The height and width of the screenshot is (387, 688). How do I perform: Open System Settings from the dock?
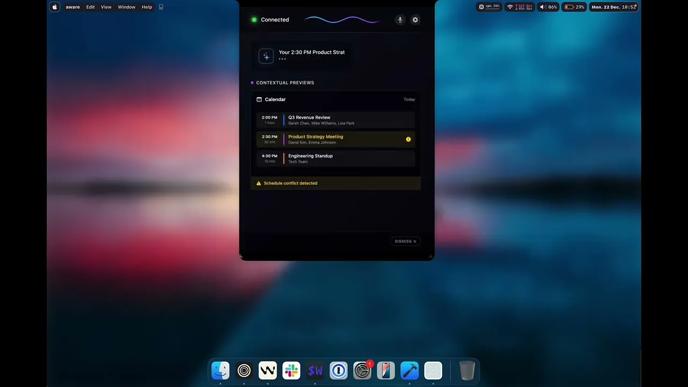coord(362,370)
